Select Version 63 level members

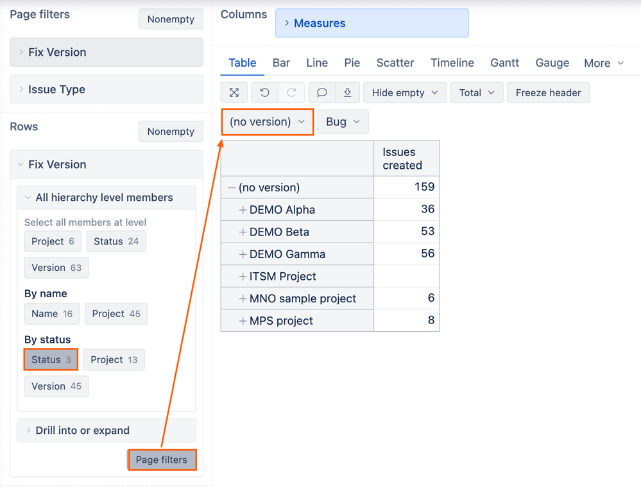(56, 268)
